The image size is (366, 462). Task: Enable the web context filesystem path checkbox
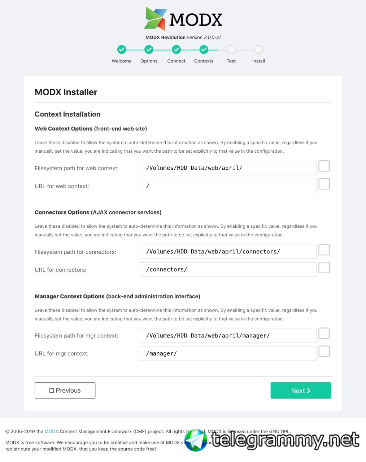(x=324, y=166)
